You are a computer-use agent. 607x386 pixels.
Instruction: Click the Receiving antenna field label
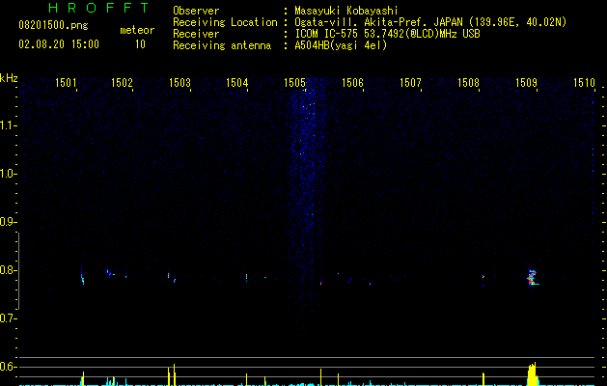(222, 45)
